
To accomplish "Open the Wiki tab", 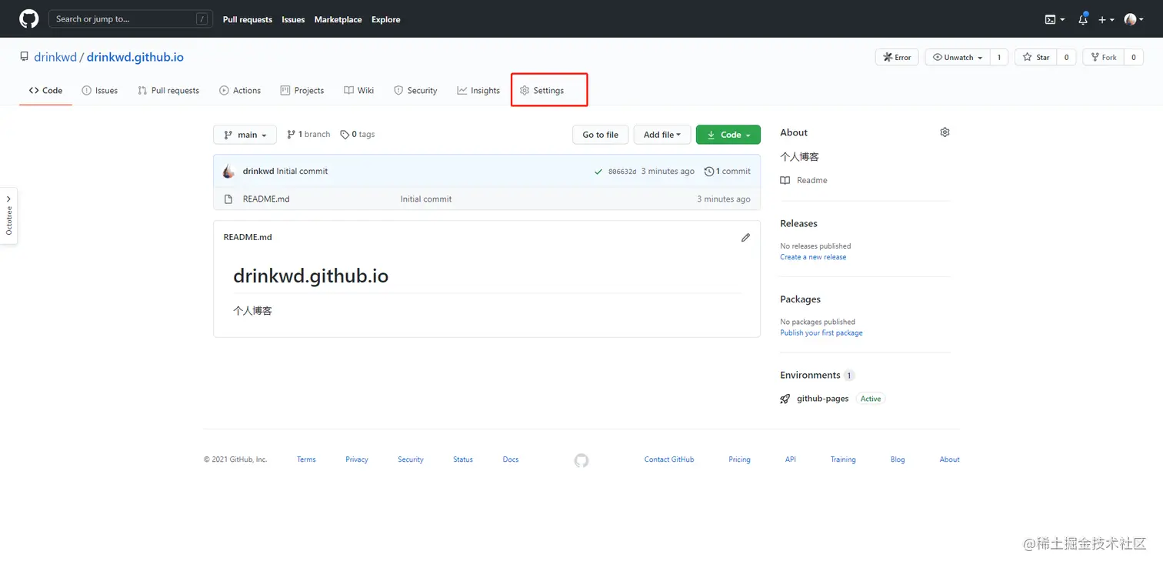I will (x=359, y=90).
